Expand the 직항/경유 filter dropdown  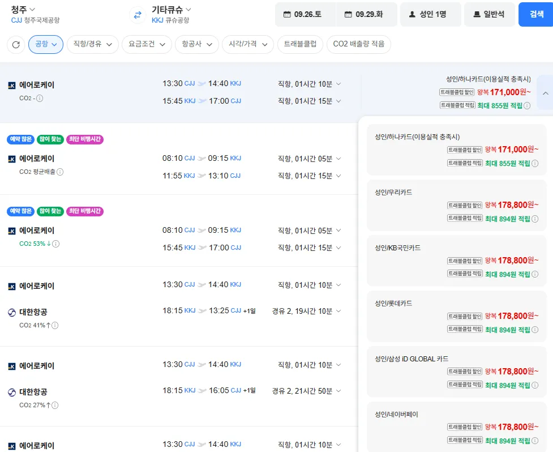93,44
